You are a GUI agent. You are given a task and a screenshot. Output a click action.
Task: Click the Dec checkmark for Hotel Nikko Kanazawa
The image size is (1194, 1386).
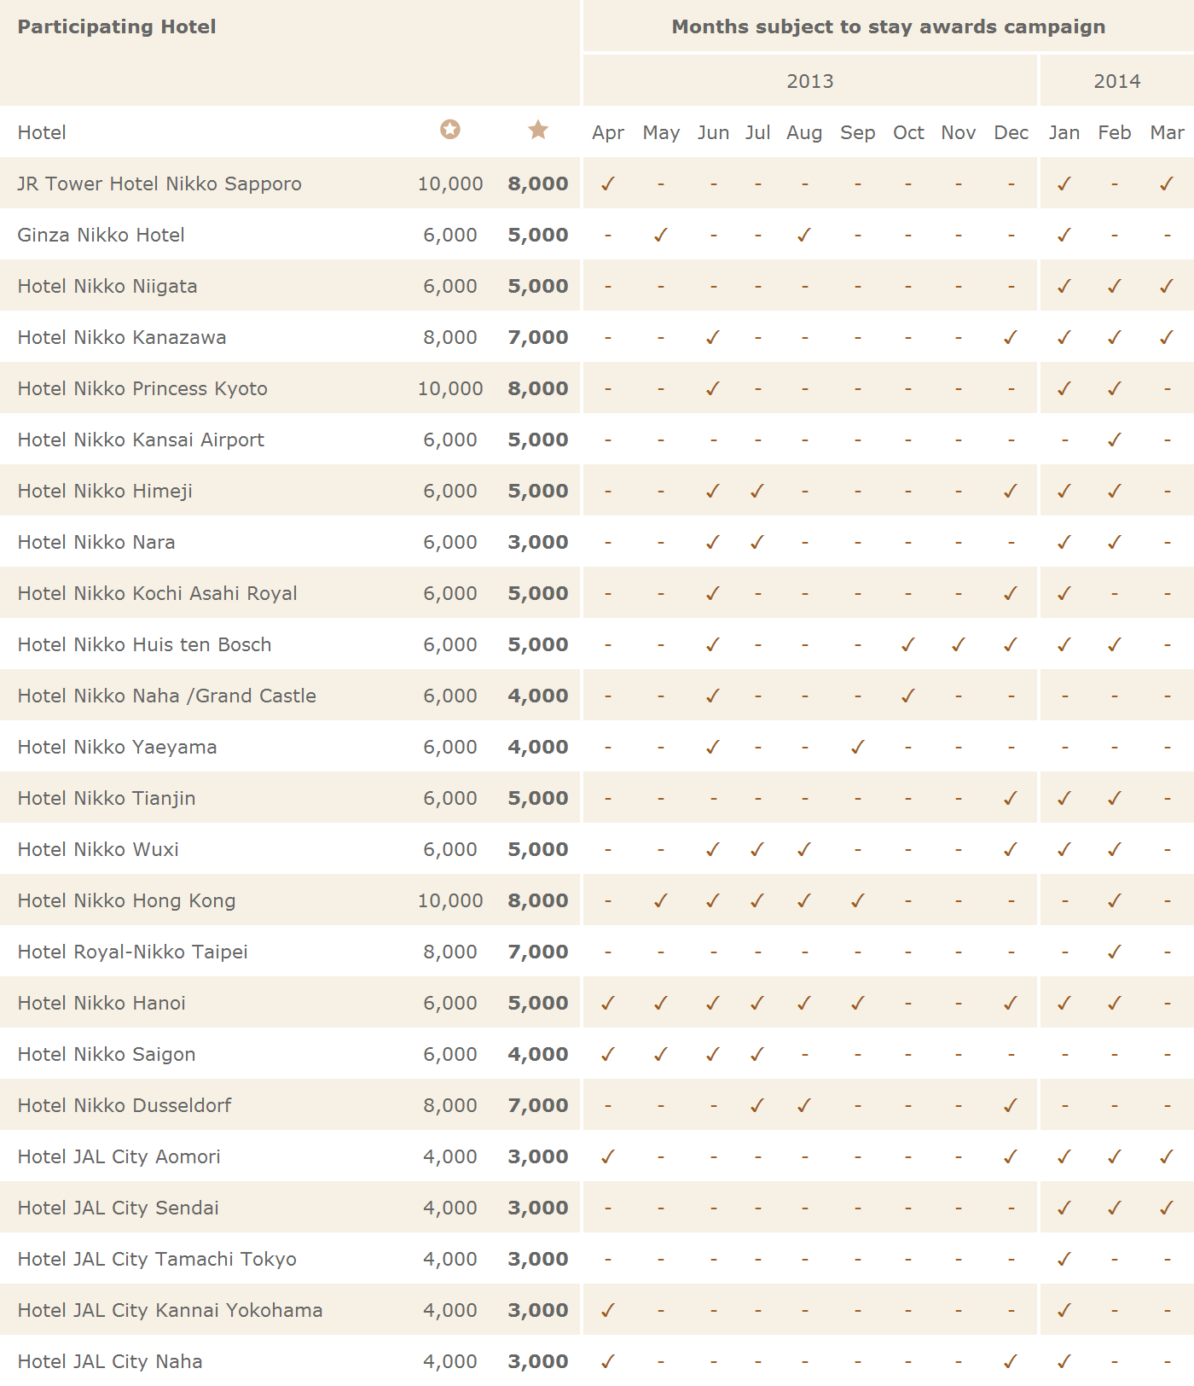point(1011,337)
